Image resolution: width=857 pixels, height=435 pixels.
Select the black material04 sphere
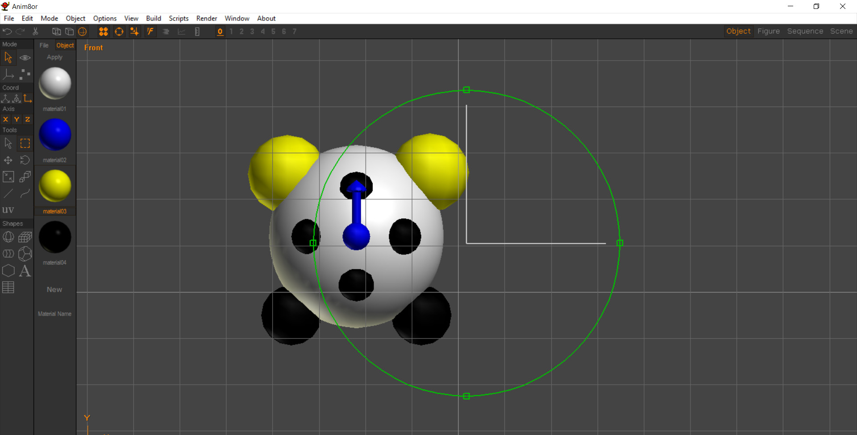point(55,237)
